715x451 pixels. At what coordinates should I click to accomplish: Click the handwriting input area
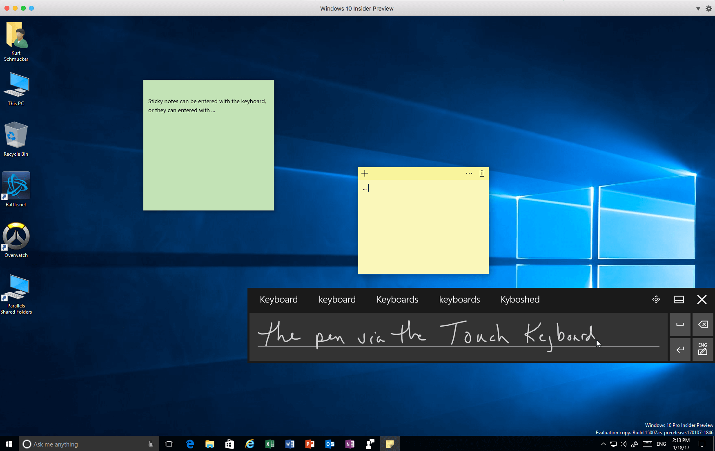click(458, 337)
